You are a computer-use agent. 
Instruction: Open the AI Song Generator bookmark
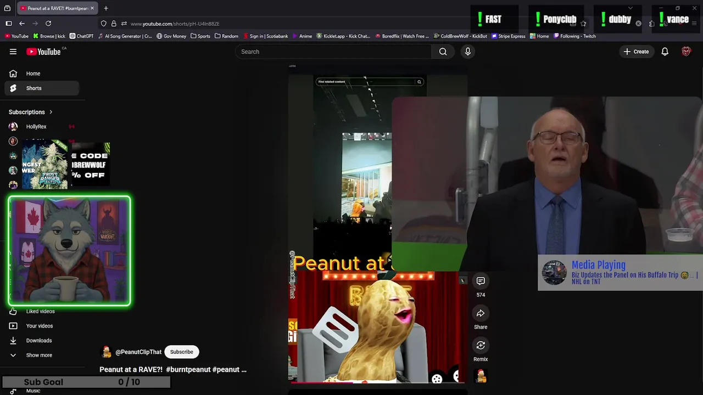coord(125,36)
